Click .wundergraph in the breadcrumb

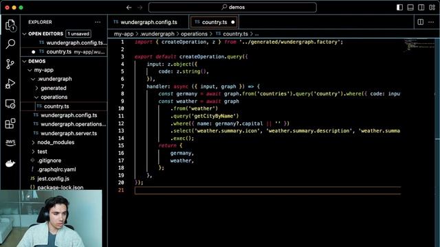[157, 34]
